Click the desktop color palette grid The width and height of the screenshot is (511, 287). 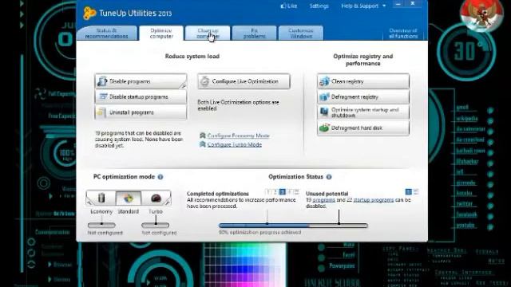click(x=245, y=264)
